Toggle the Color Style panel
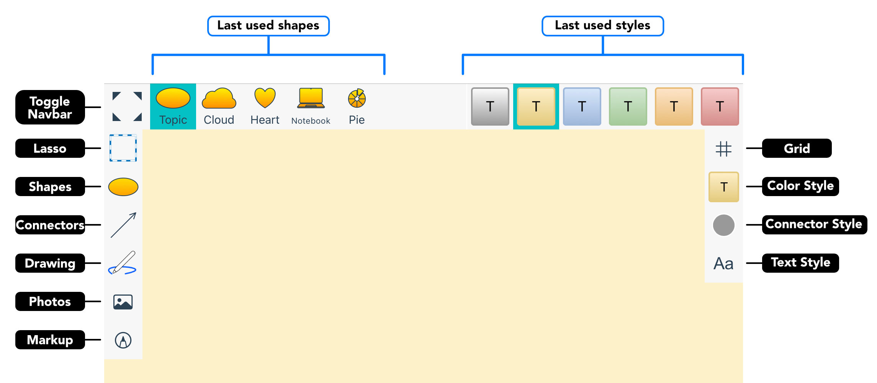 [x=723, y=187]
